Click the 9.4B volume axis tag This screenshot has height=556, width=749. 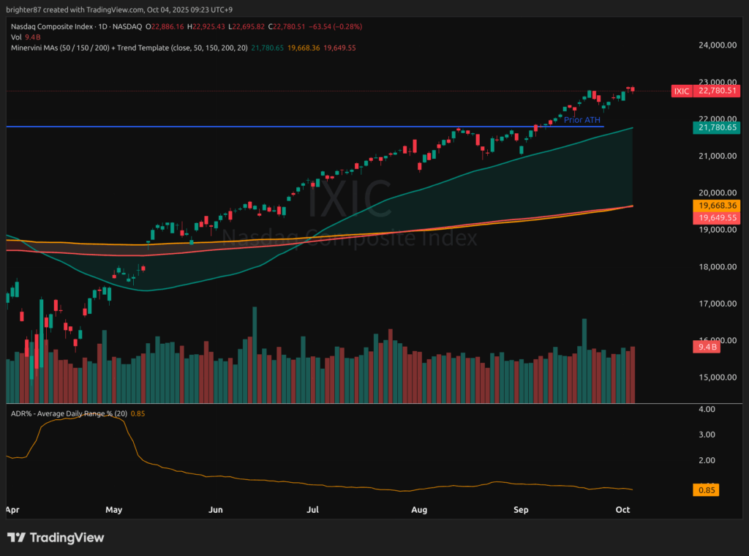pyautogui.click(x=707, y=348)
